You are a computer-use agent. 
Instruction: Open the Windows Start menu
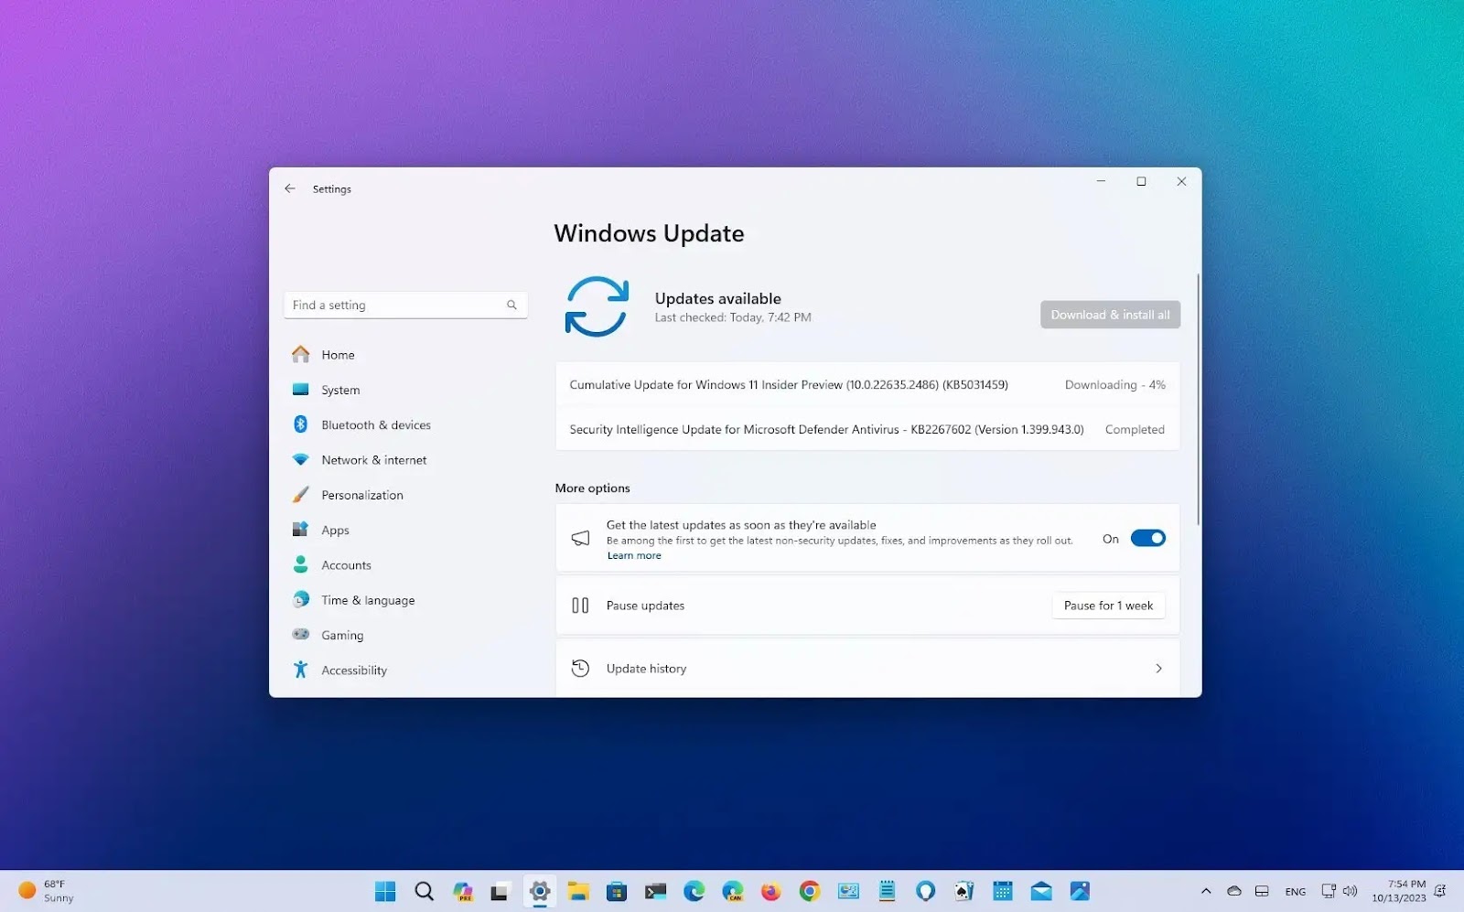pyautogui.click(x=385, y=891)
